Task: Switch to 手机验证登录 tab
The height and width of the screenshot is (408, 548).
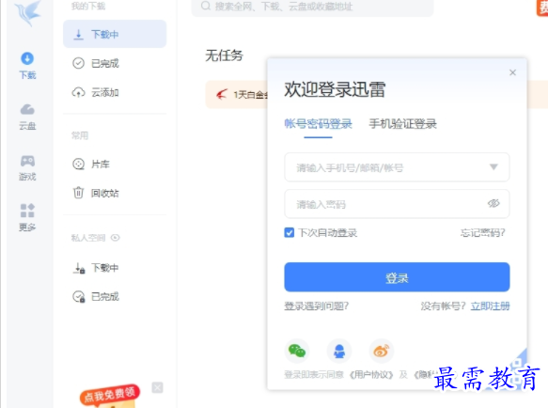Action: coord(402,124)
